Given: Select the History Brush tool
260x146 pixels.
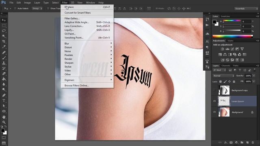Looking at the screenshot, I should tap(4, 69).
